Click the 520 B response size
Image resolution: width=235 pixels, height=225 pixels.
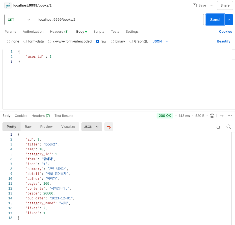point(200,116)
